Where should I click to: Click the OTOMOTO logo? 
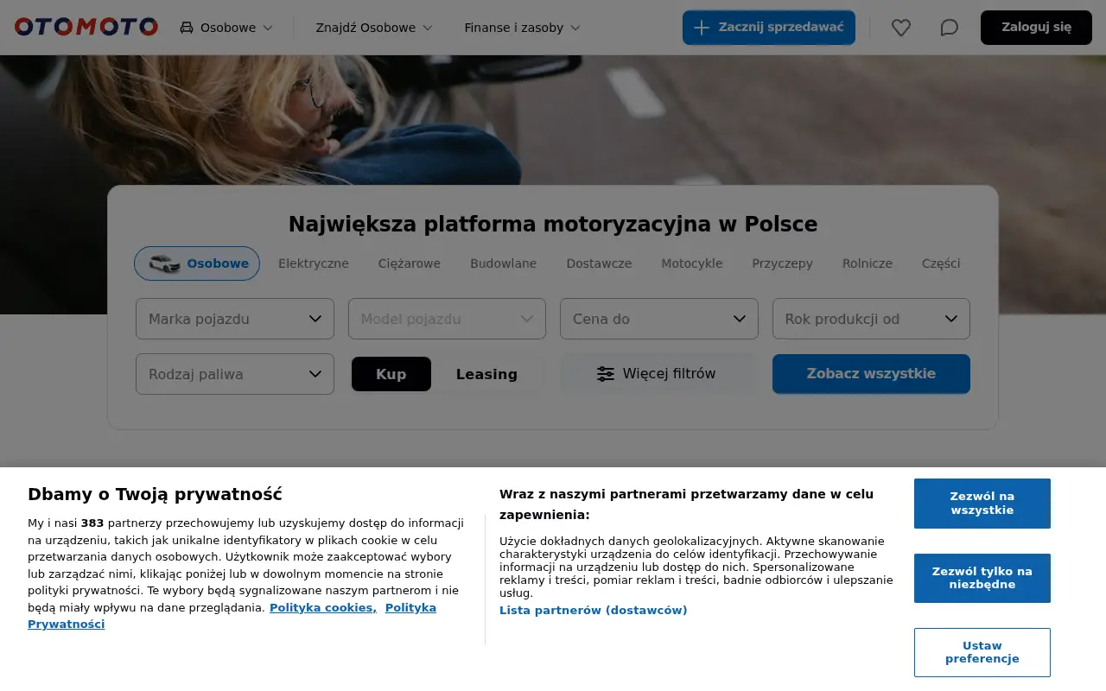[x=86, y=27]
